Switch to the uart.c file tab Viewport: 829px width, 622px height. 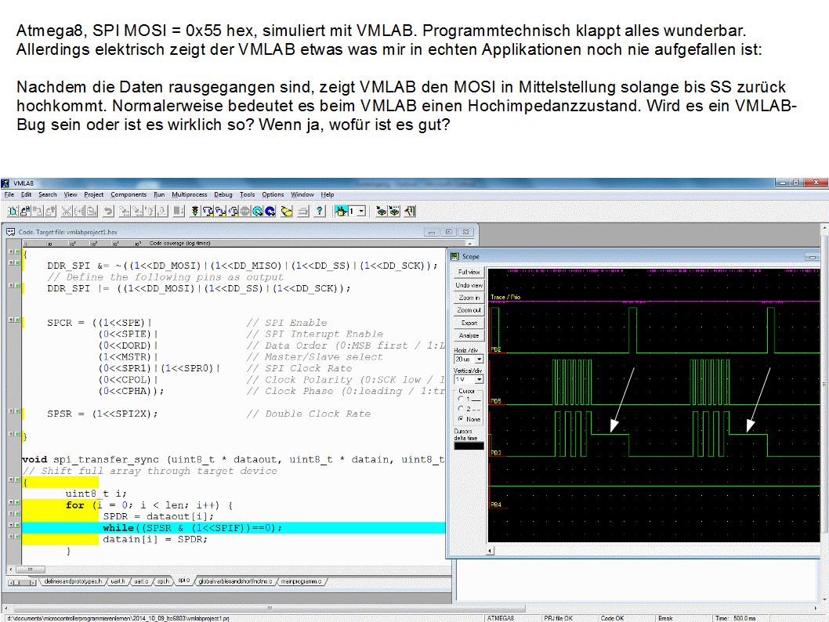click(x=140, y=581)
